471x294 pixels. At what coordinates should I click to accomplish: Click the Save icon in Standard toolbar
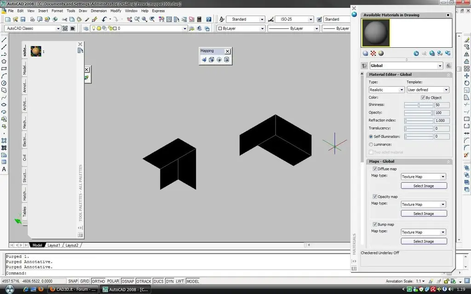coord(23,19)
